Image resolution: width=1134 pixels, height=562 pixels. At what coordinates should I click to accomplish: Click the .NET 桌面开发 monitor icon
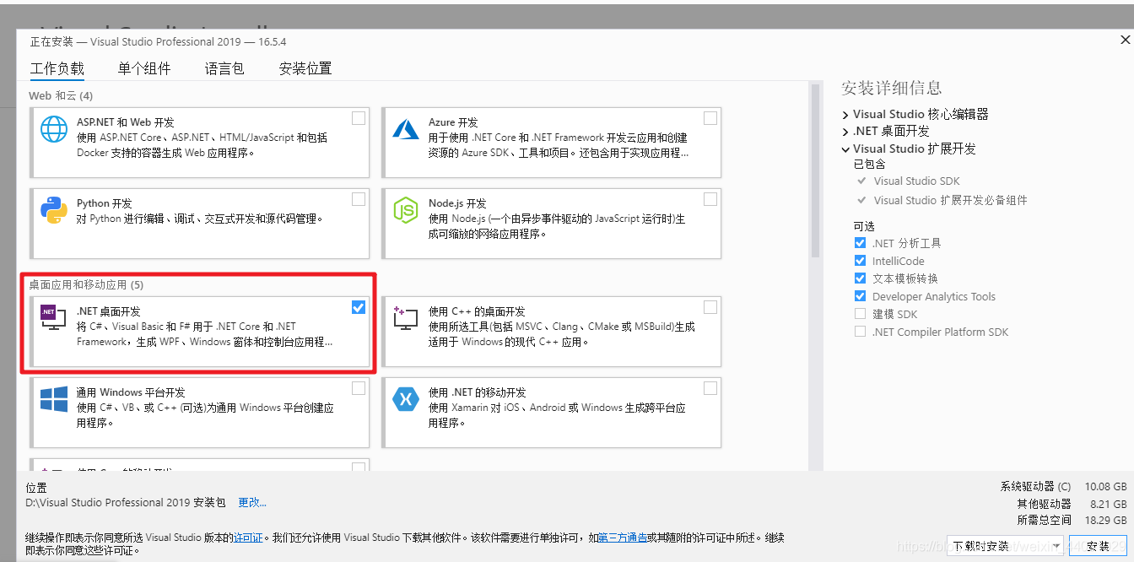[x=54, y=317]
